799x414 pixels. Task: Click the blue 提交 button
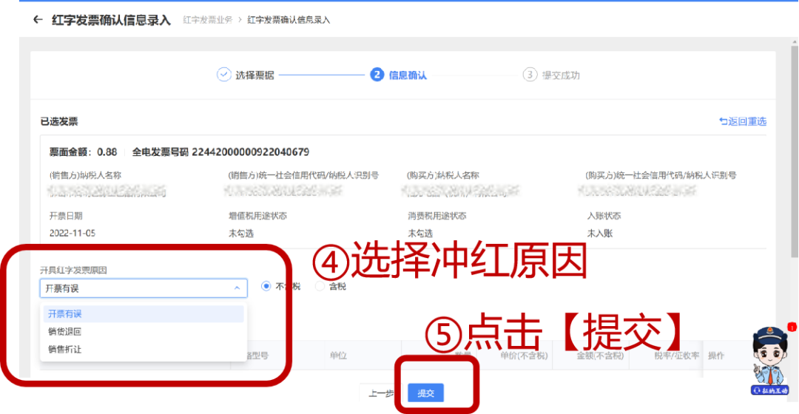[425, 393]
